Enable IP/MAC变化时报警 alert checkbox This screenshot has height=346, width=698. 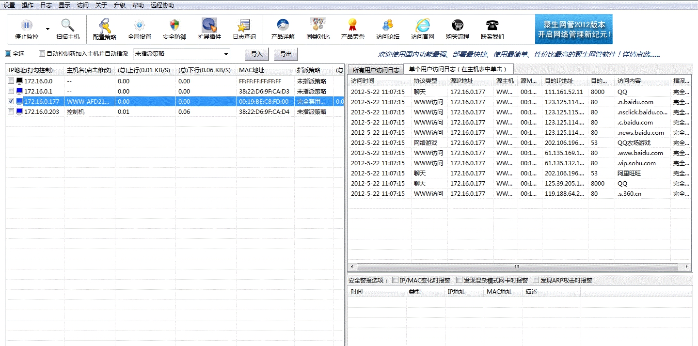point(395,280)
